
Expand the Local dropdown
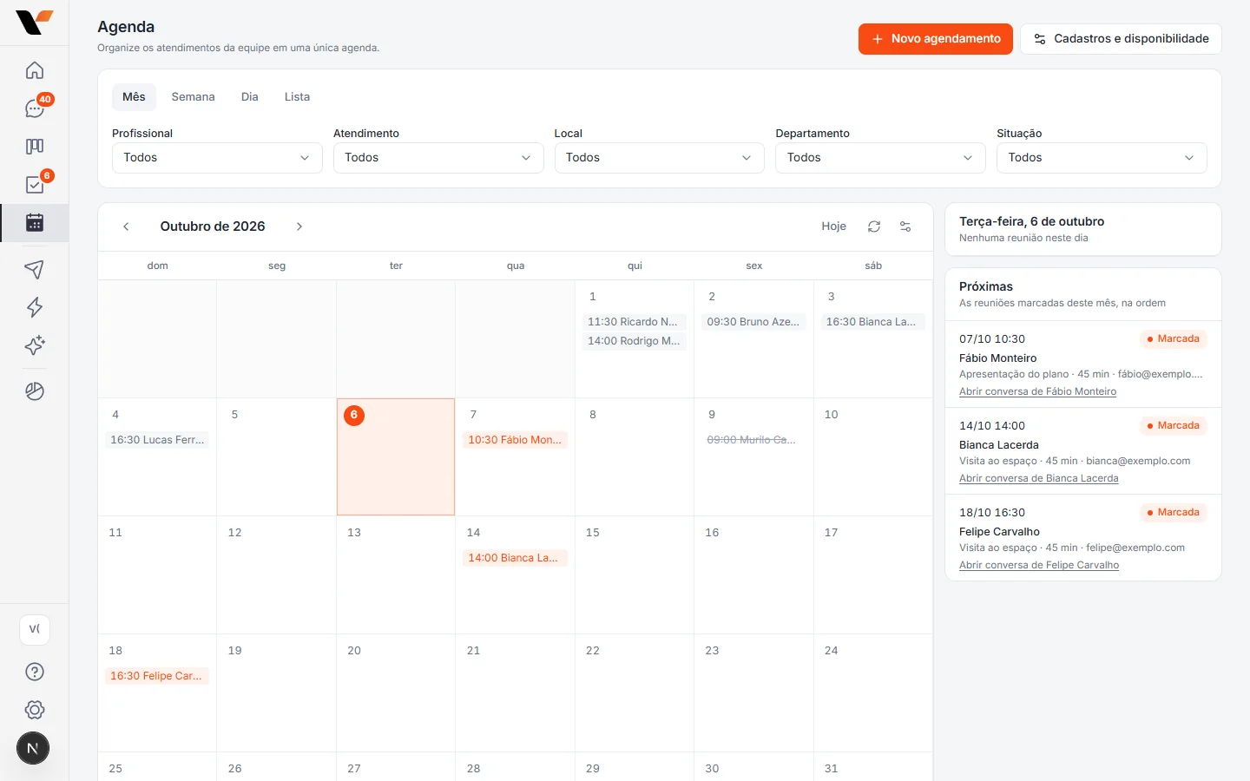coord(660,158)
